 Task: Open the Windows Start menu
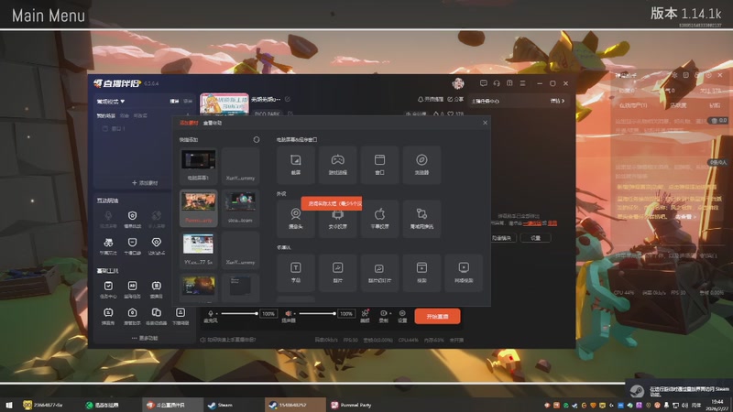9,405
